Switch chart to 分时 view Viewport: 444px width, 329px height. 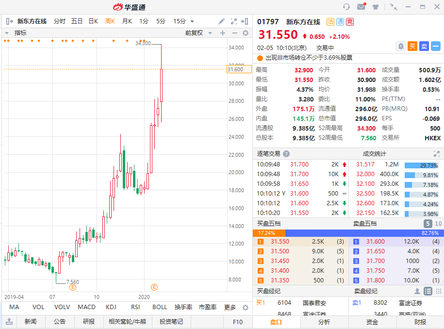60,21
